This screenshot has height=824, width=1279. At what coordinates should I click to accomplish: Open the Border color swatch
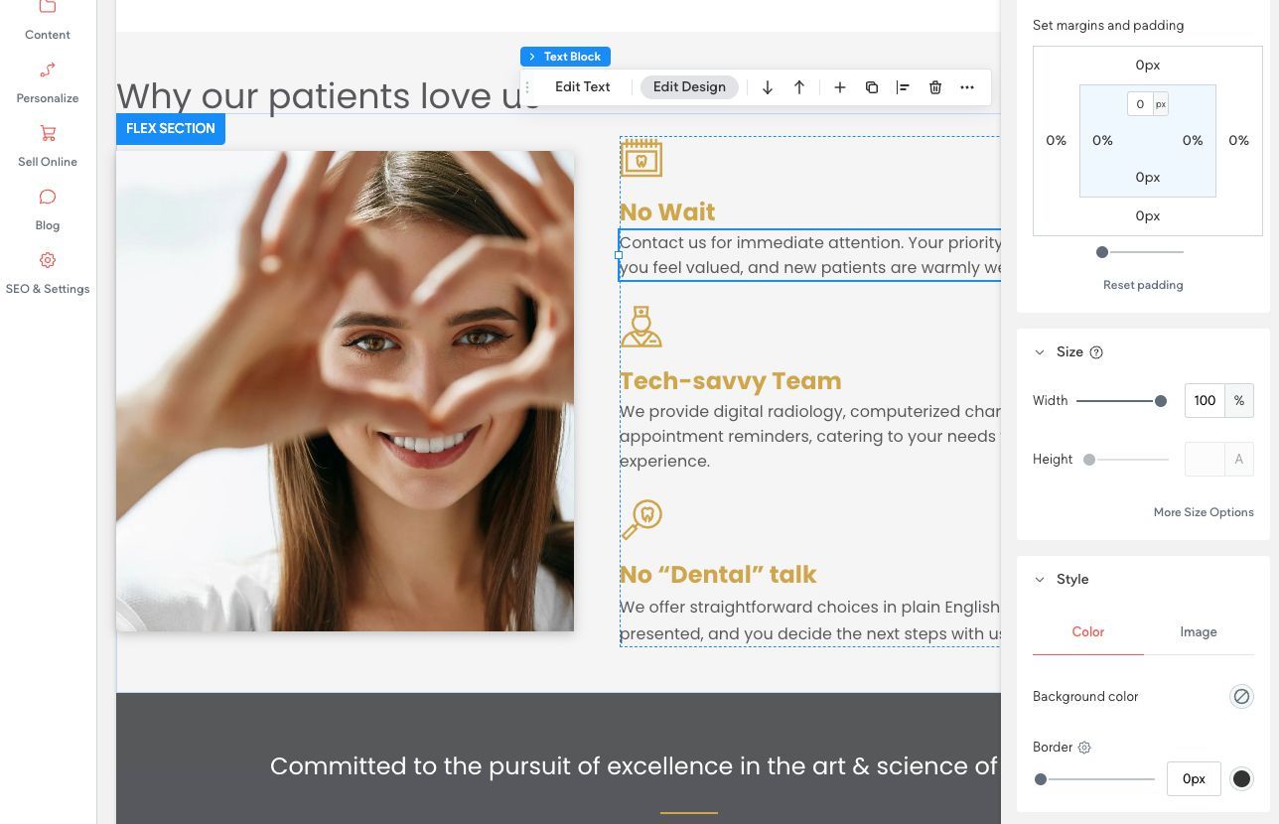coord(1241,779)
